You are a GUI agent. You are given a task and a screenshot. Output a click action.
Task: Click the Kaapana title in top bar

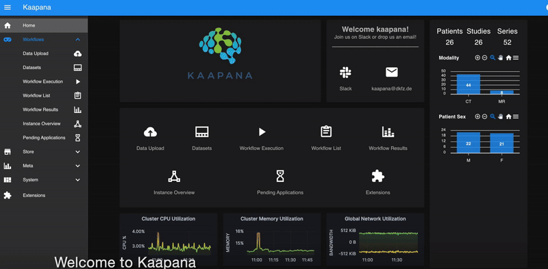pyautogui.click(x=37, y=8)
